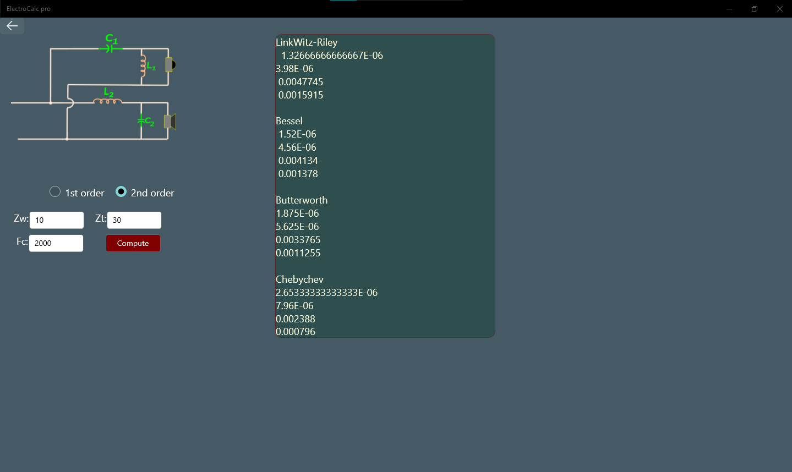
Task: Click the back arrow at top left
Action: tap(12, 25)
